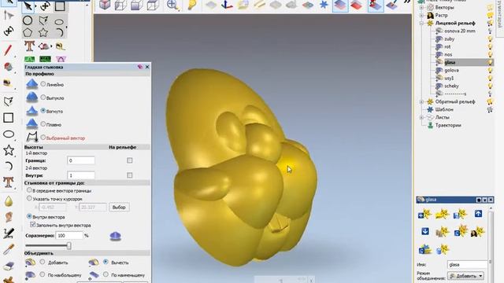Select the rot relief layer
The width and height of the screenshot is (504, 283).
pyautogui.click(x=447, y=47)
